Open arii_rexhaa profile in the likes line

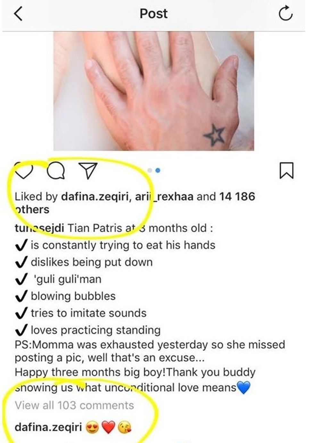(x=164, y=196)
